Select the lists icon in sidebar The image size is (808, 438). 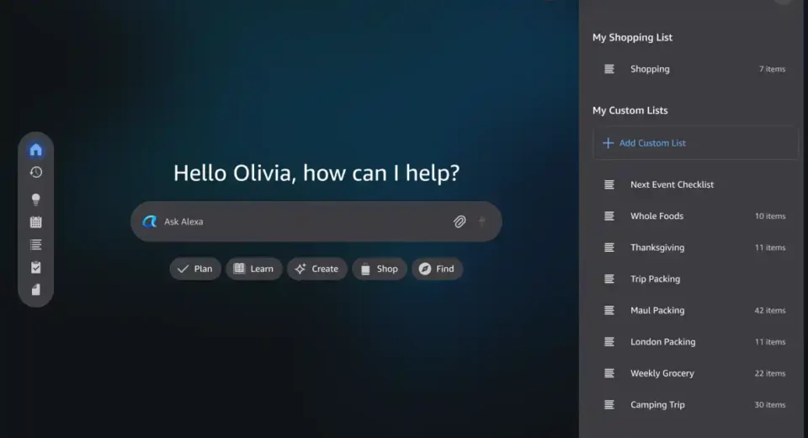[x=35, y=245]
